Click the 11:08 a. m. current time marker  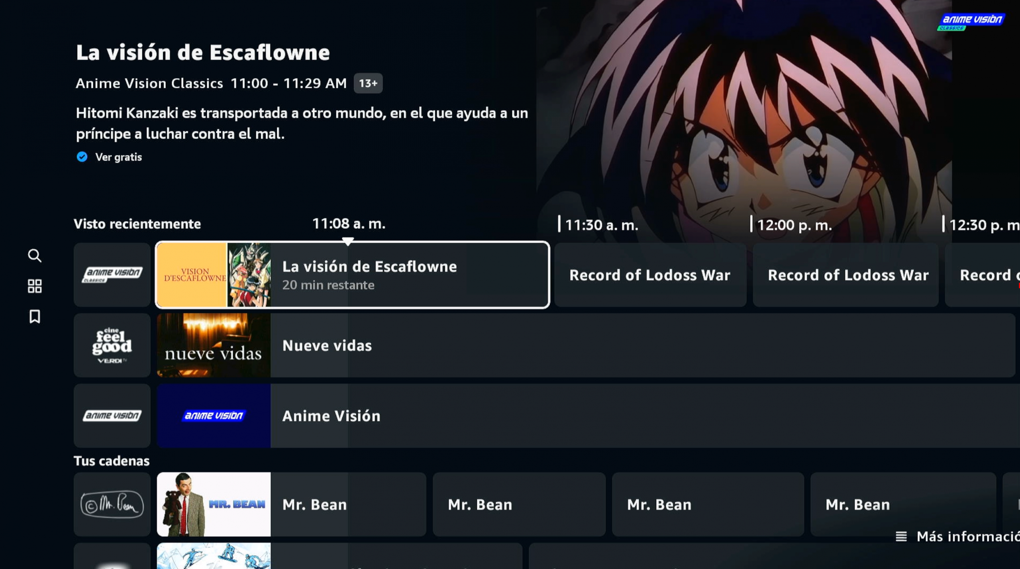348,224
